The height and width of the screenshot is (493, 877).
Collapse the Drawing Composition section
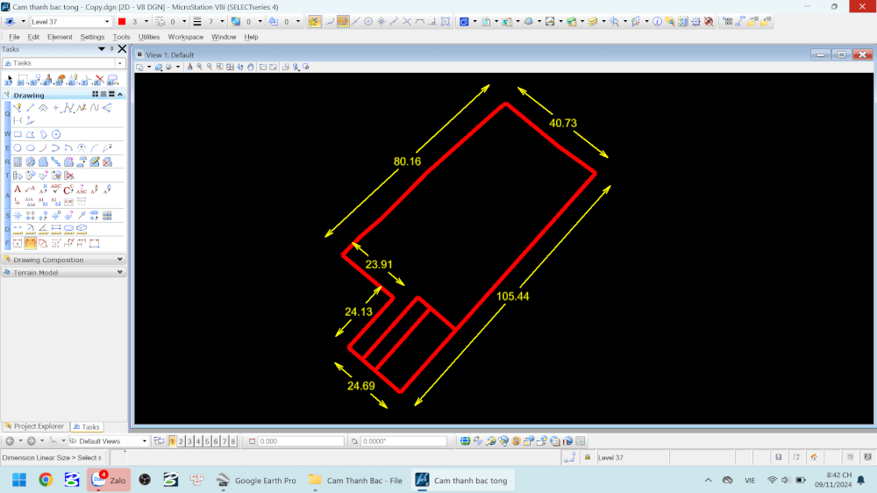[119, 260]
